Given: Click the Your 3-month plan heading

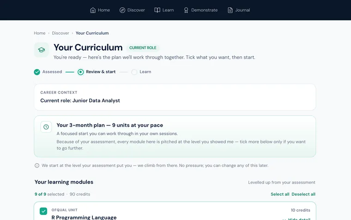Looking at the screenshot, I should coord(110,125).
